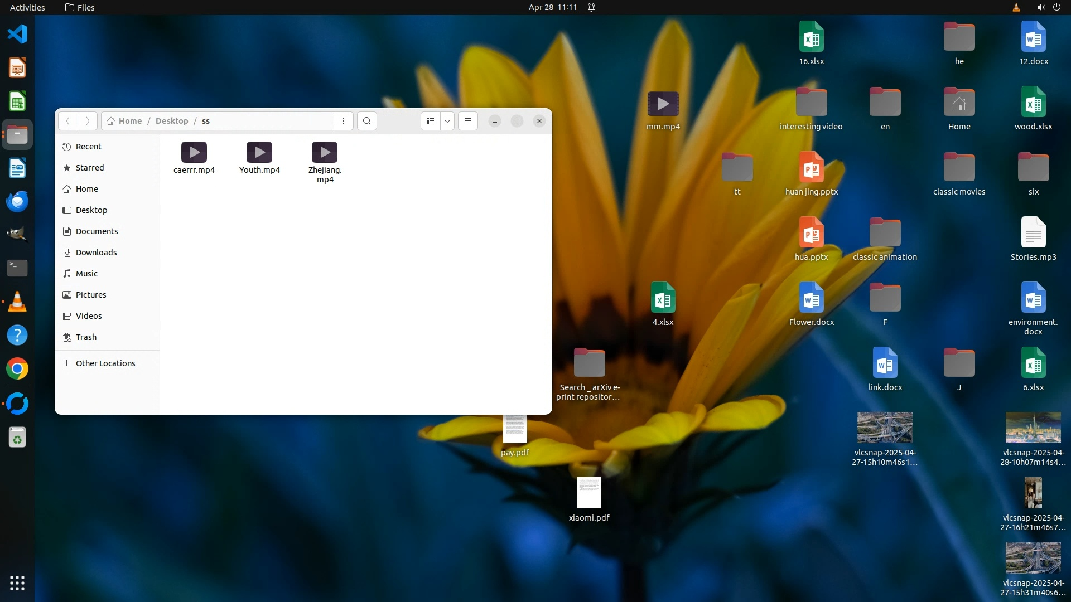Image resolution: width=1071 pixels, height=602 pixels.
Task: Toggle list view in Files header
Action: (430, 121)
